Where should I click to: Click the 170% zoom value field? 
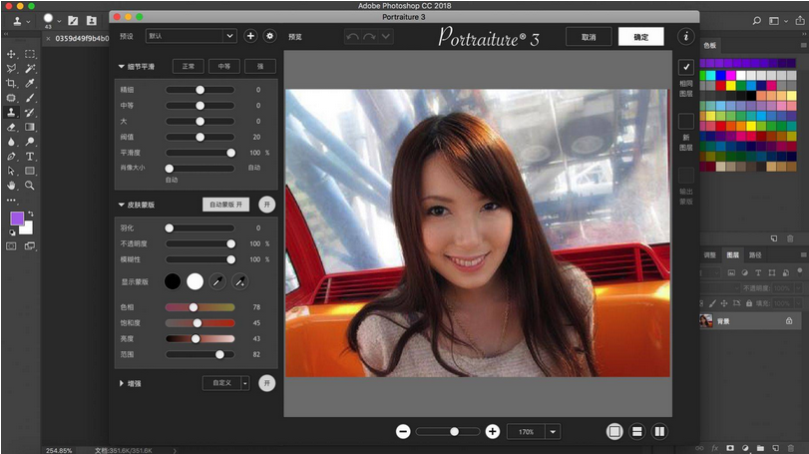point(527,432)
